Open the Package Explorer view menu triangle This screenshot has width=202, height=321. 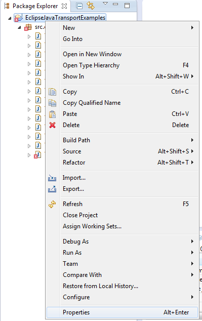click(105, 4)
